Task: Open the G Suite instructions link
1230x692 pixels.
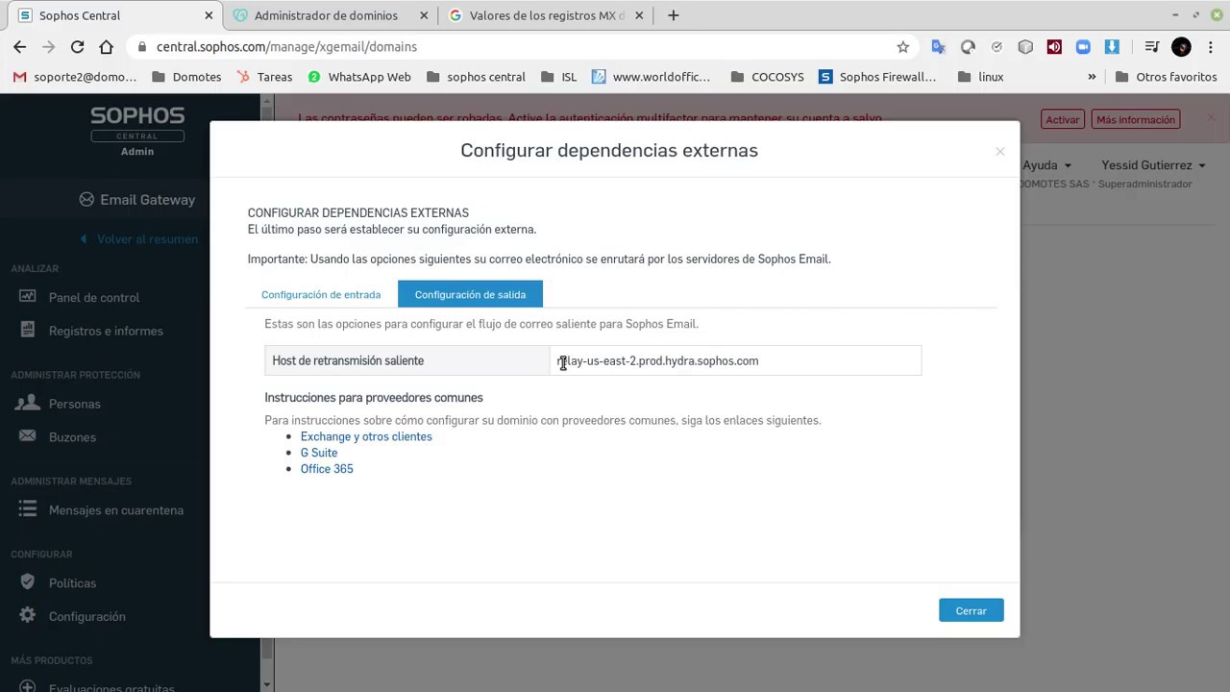Action: (319, 453)
